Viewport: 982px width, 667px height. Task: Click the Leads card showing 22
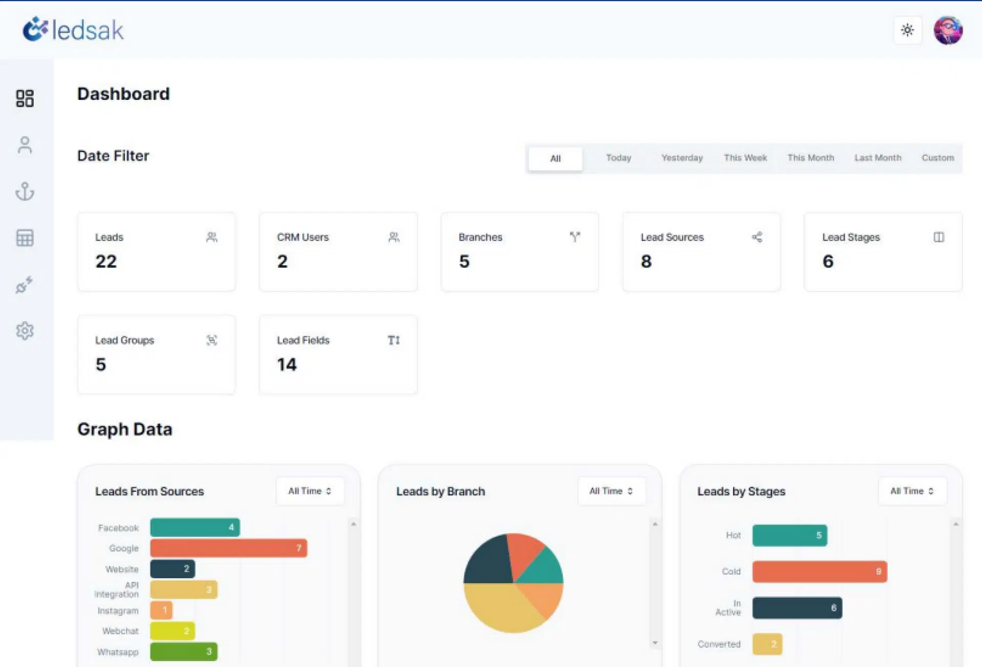coord(156,251)
